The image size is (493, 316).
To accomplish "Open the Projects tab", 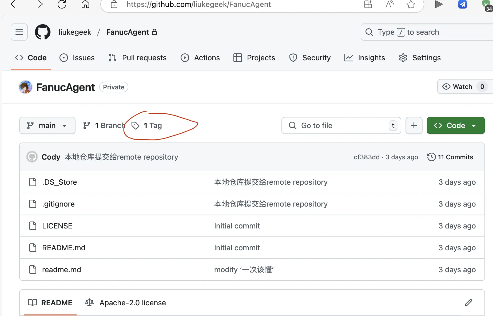I will [254, 58].
